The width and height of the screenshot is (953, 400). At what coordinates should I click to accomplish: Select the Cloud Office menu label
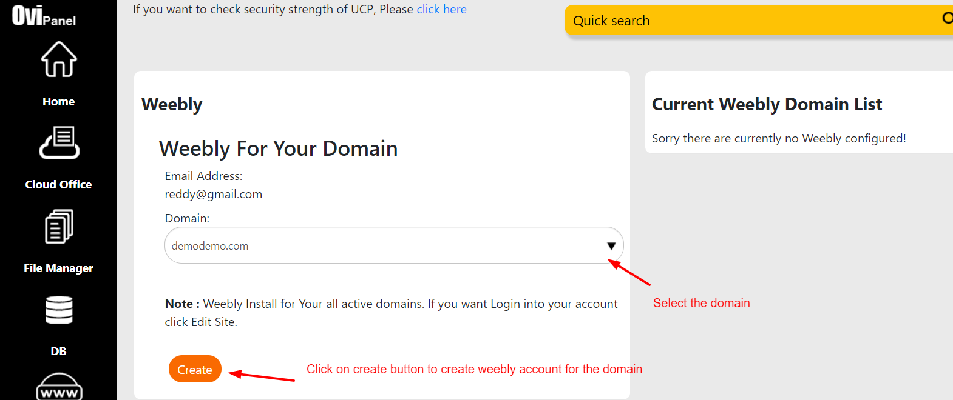(59, 185)
